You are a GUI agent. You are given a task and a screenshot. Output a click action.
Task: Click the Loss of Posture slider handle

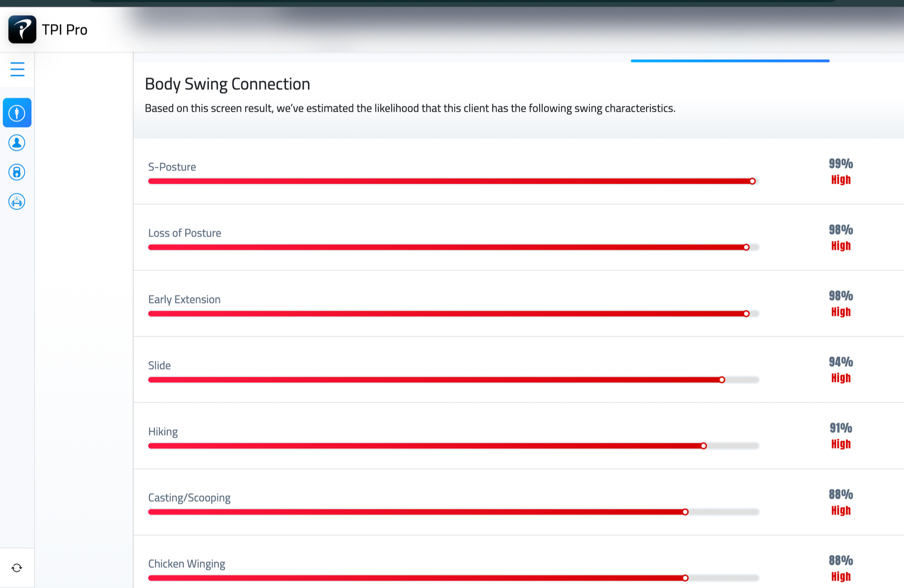tap(746, 247)
